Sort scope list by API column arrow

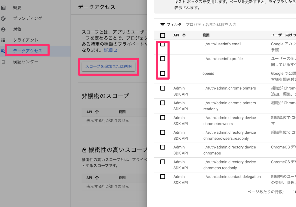click(x=184, y=35)
